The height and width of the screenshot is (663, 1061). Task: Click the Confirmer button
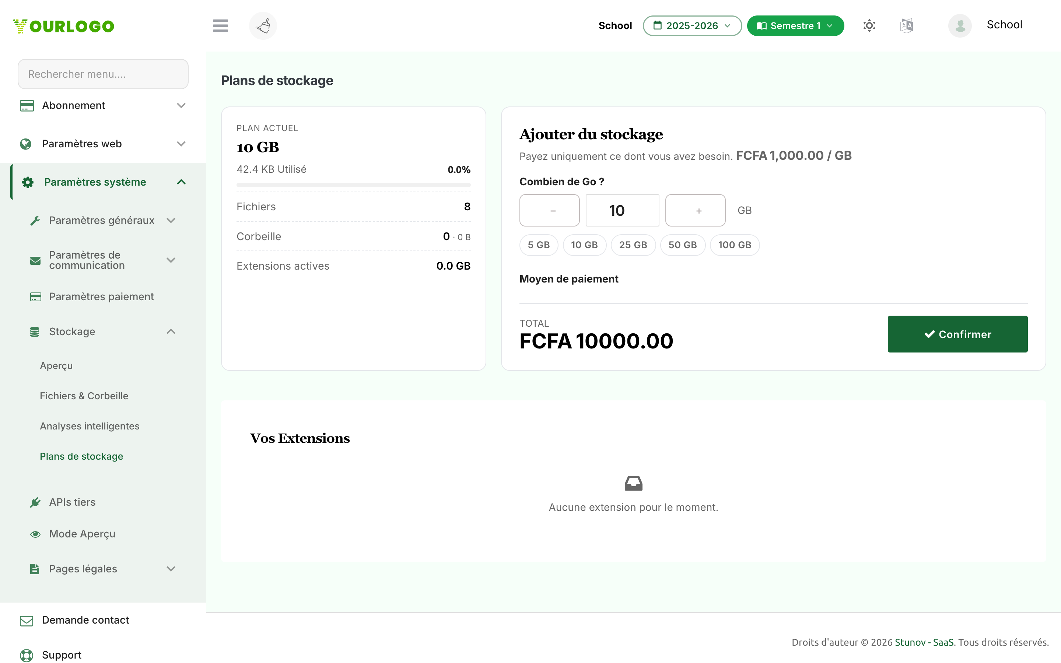click(957, 334)
